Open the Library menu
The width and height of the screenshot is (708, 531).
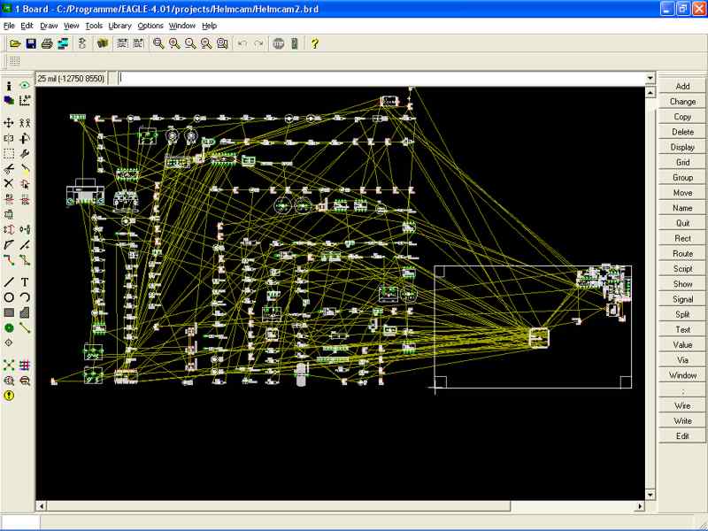click(119, 26)
